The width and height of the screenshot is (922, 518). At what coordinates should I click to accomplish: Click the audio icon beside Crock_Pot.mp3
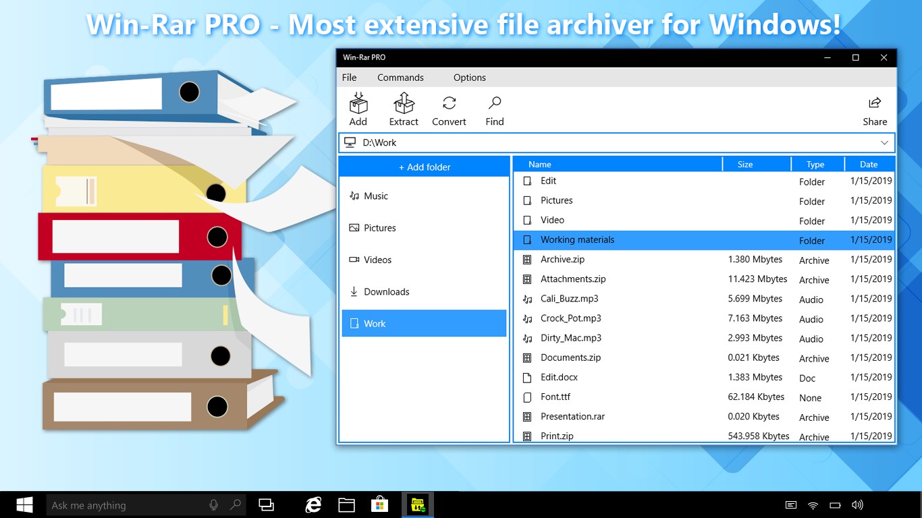pos(528,318)
